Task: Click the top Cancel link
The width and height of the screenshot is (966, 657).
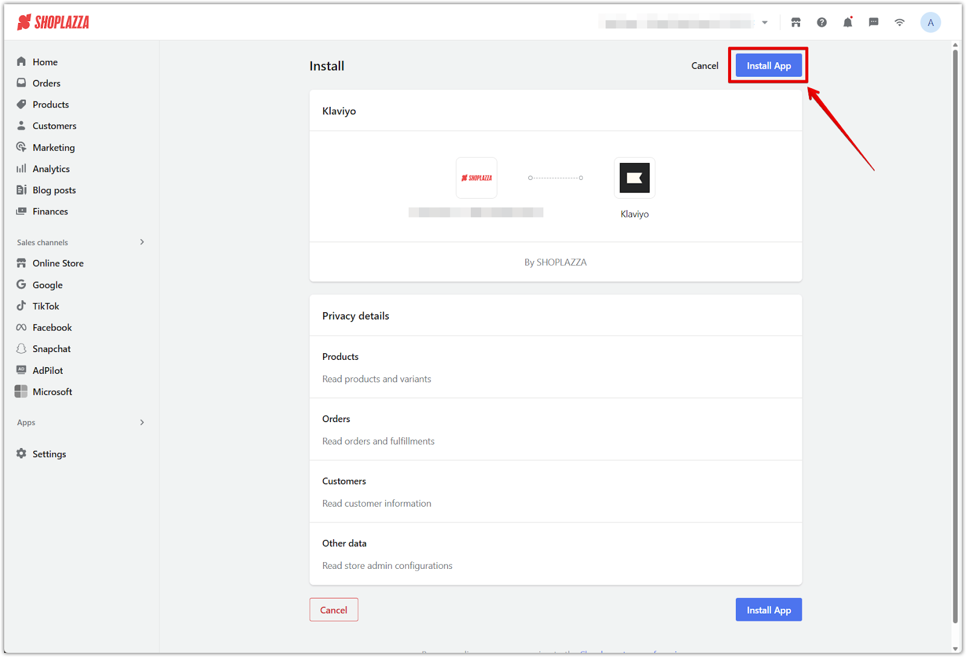Action: point(705,66)
